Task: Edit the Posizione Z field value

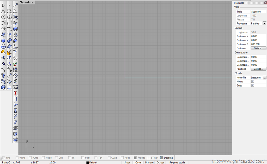Action: click(258, 44)
